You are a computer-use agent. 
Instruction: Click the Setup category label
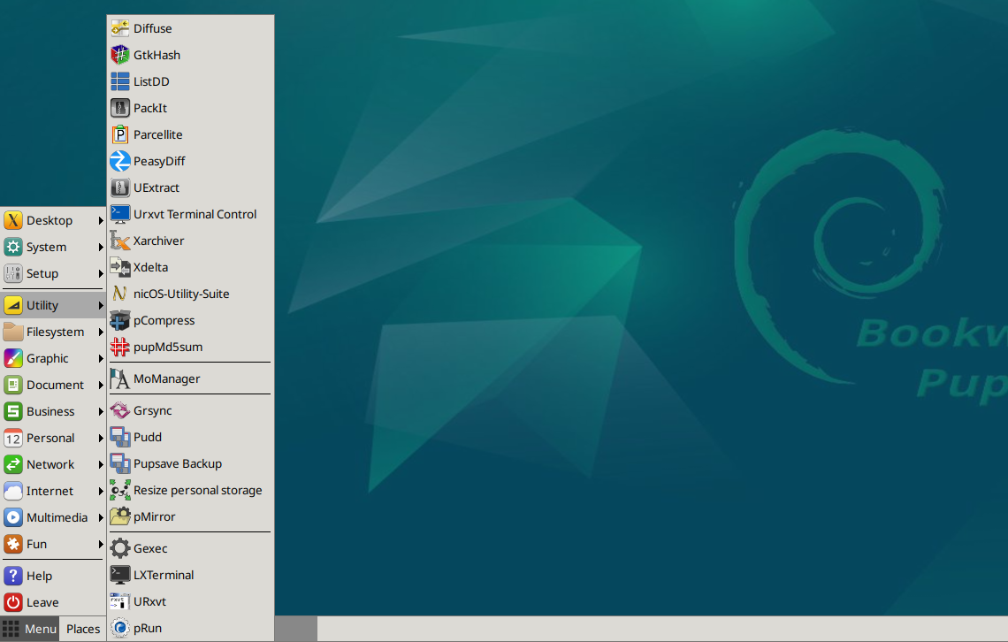click(42, 274)
